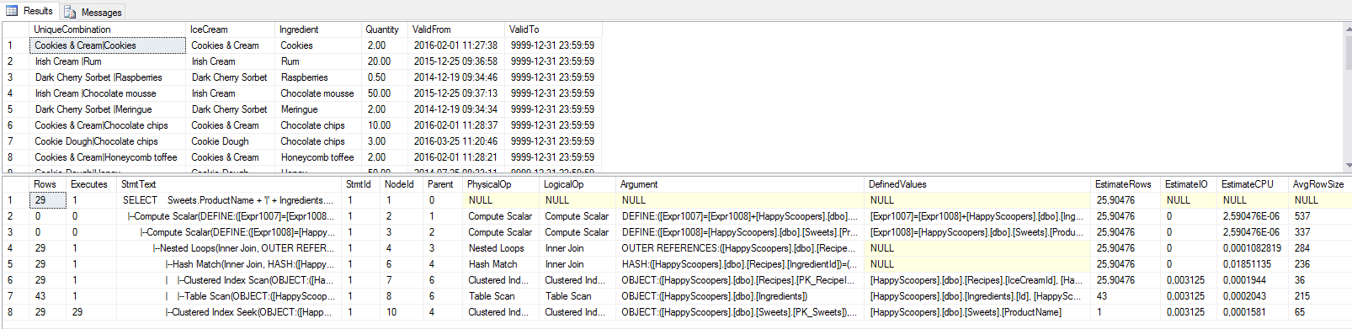The width and height of the screenshot is (1352, 329).
Task: Click IceCream cell 'Cookie Dough'
Action: point(231,141)
